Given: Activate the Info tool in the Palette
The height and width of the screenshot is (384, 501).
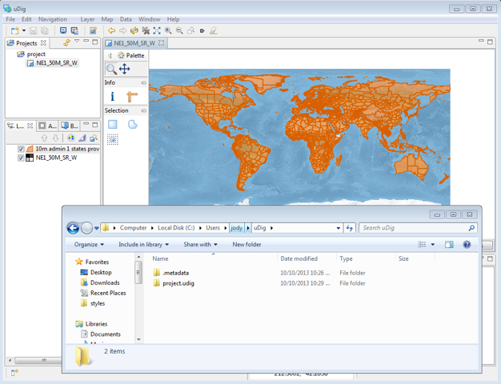Looking at the screenshot, I should (112, 96).
